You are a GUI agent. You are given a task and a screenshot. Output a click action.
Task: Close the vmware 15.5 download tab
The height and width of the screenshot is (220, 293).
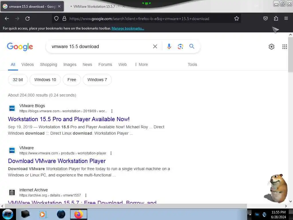(x=59, y=6)
